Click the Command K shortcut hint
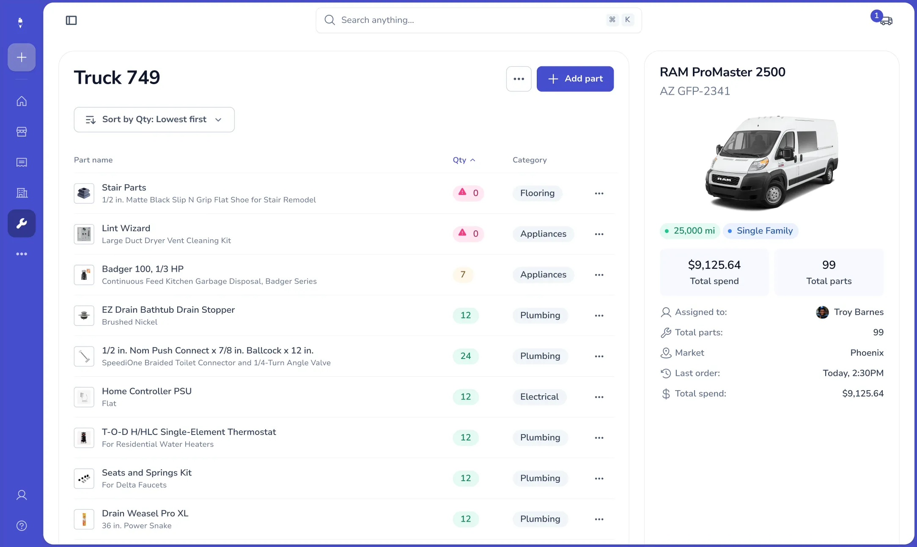This screenshot has height=547, width=917. coord(620,19)
